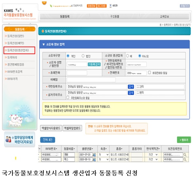193x181 pixels.
Task: Open 등록처리 in sidebar
Action: tap(12, 57)
